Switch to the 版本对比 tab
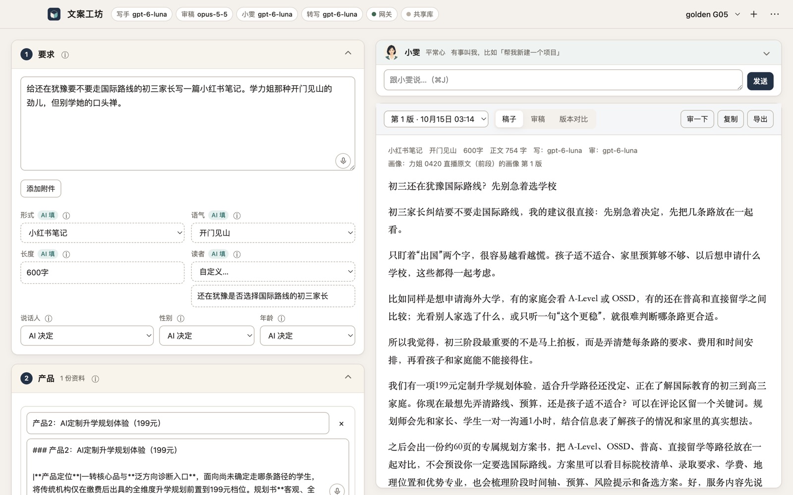Viewport: 793px width, 495px height. pos(573,119)
